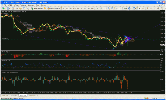
Task: Click the Indicators list icon
Action: 125,8
